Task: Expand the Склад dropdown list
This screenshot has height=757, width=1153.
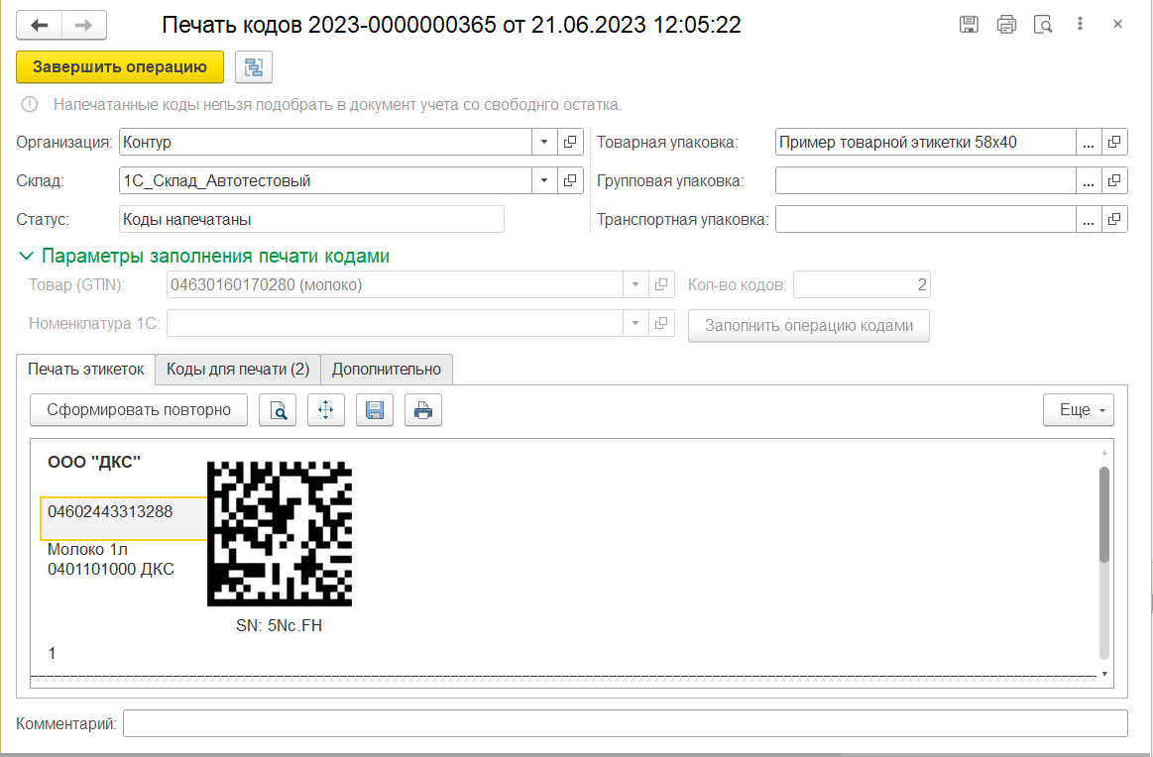Action: (x=544, y=181)
